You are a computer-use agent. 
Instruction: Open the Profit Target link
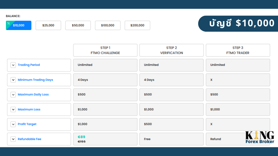tap(27, 124)
